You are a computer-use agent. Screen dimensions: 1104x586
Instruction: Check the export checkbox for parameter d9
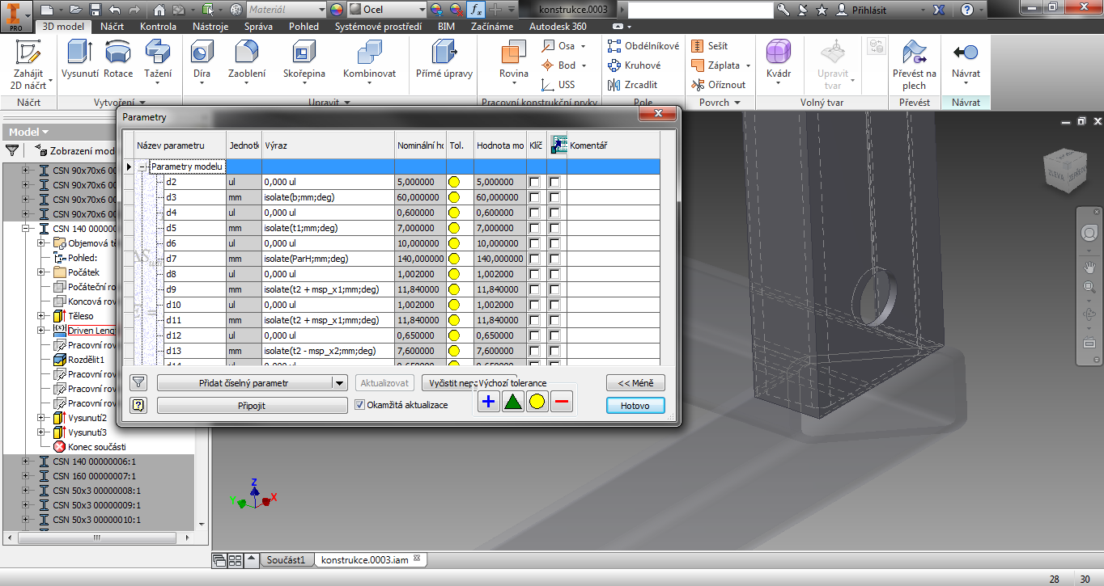tap(554, 289)
